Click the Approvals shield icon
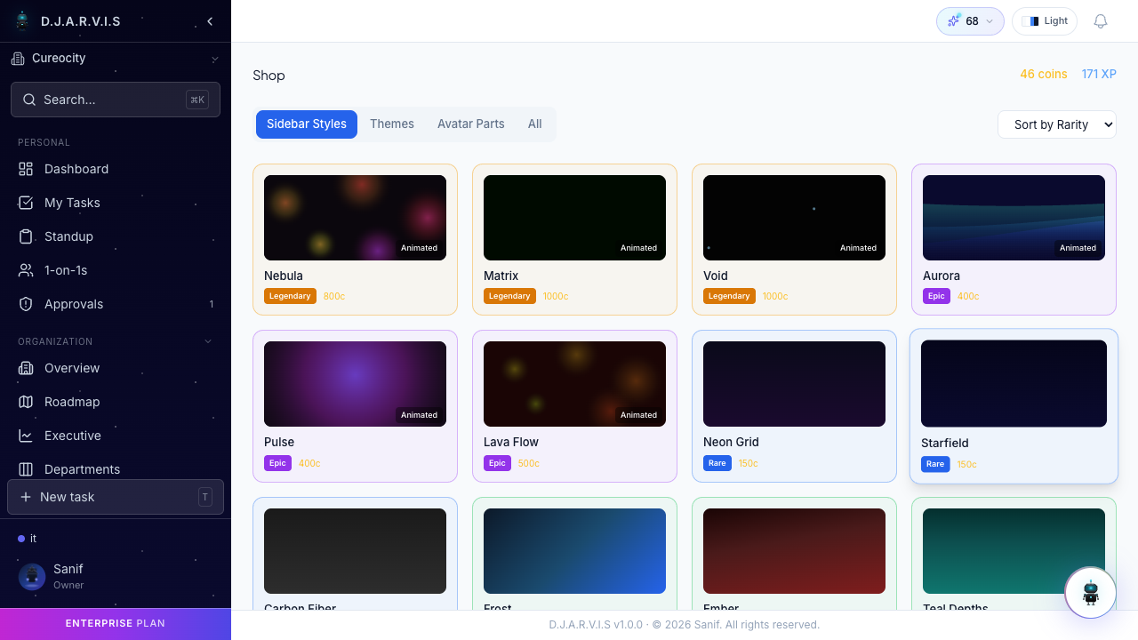The height and width of the screenshot is (640, 1138). pos(26,304)
